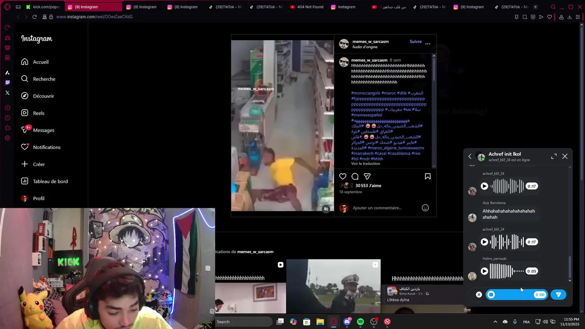Switch FRA keyboard language

[x=526, y=322]
